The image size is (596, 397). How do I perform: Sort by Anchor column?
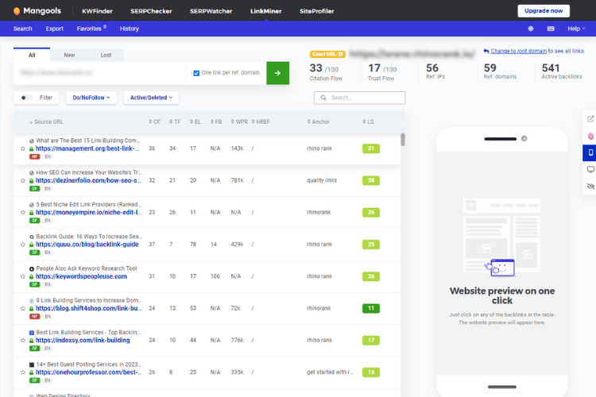pos(319,122)
